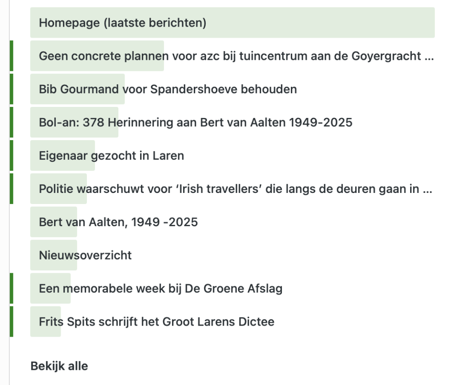Click the Bekijk alle link
The height and width of the screenshot is (385, 454).
pos(59,366)
